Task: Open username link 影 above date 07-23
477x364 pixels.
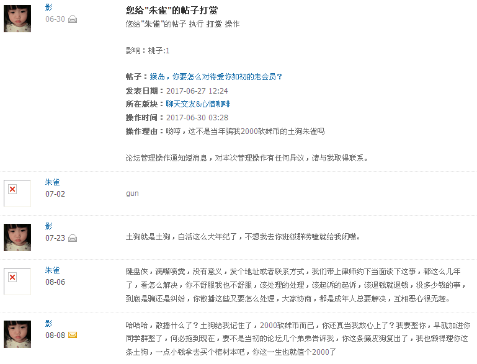Action: (x=48, y=226)
